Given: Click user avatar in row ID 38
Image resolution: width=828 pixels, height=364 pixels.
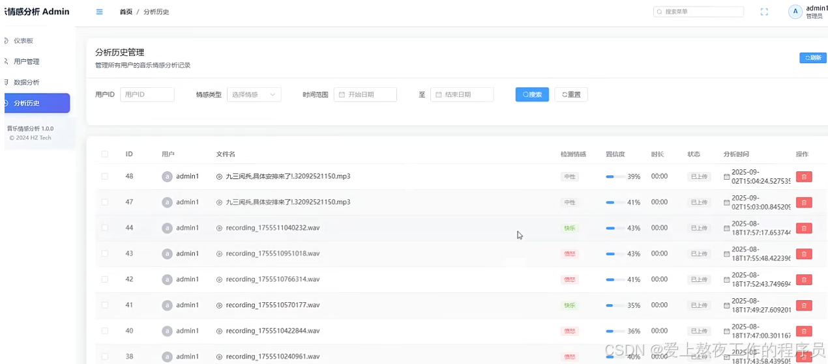Looking at the screenshot, I should click(x=167, y=357).
